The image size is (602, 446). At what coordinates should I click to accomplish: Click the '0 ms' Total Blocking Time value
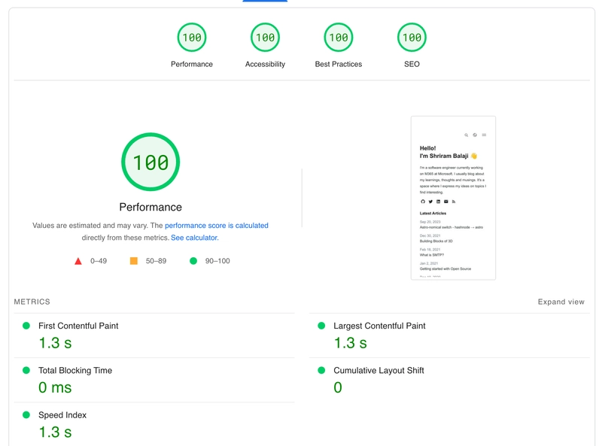(55, 387)
